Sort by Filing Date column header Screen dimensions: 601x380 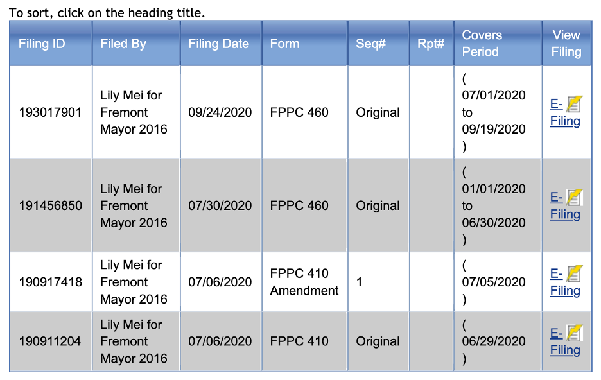coord(218,44)
